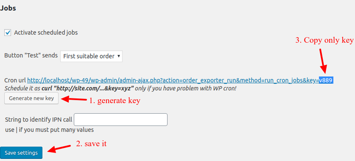Viewport: 355px width, 161px height.
Task: Click the "2. save it" red annotation
Action: (x=91, y=144)
